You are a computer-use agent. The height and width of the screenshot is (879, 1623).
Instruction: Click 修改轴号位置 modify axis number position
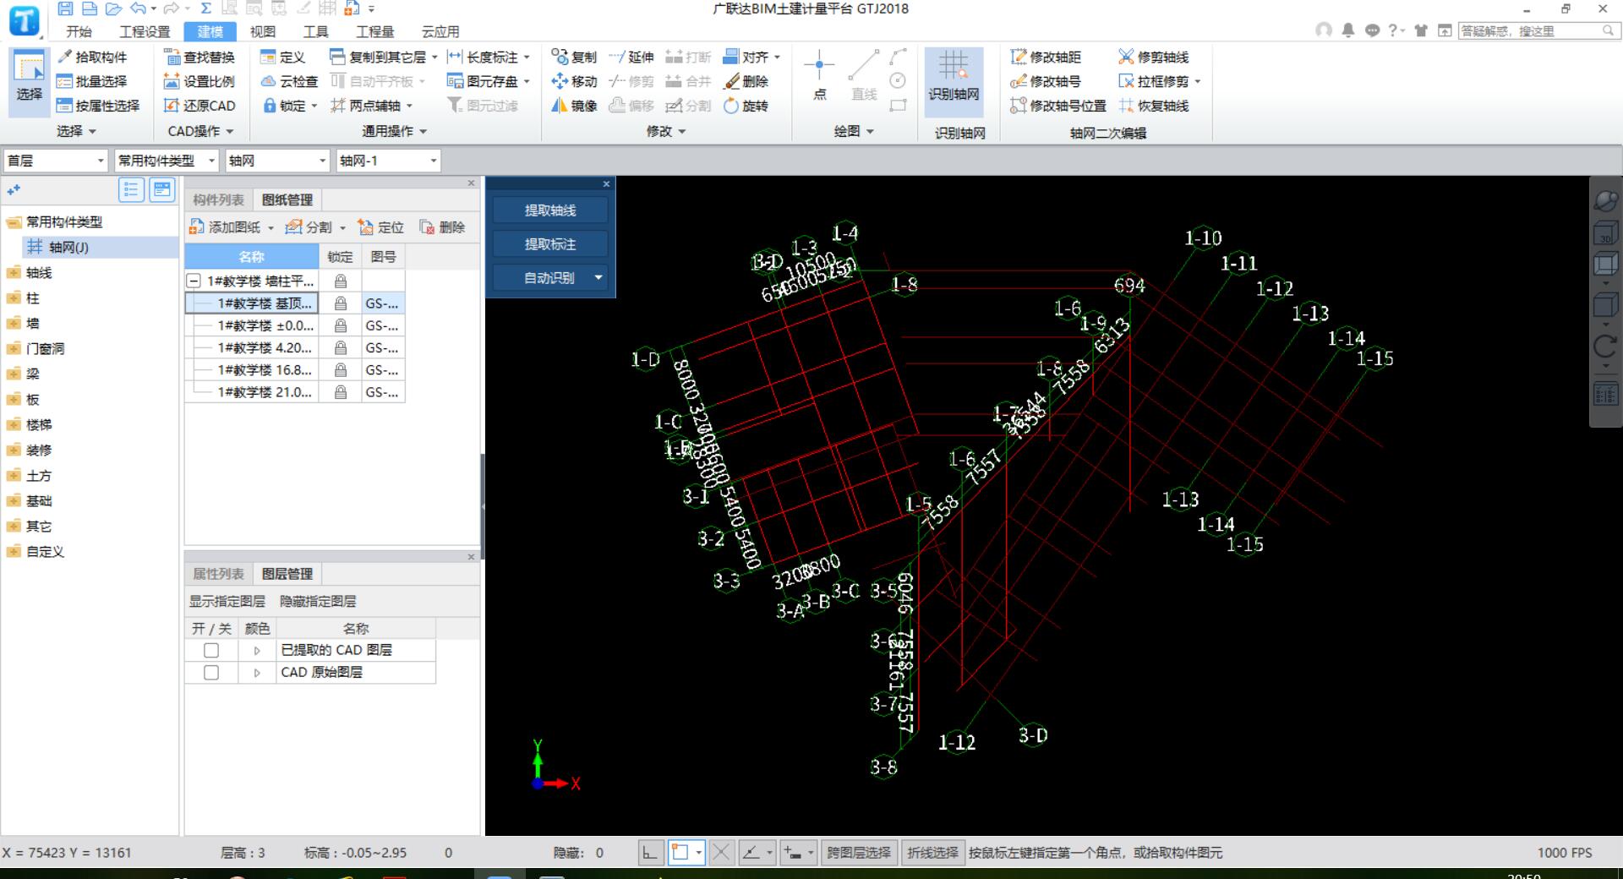click(x=1057, y=106)
